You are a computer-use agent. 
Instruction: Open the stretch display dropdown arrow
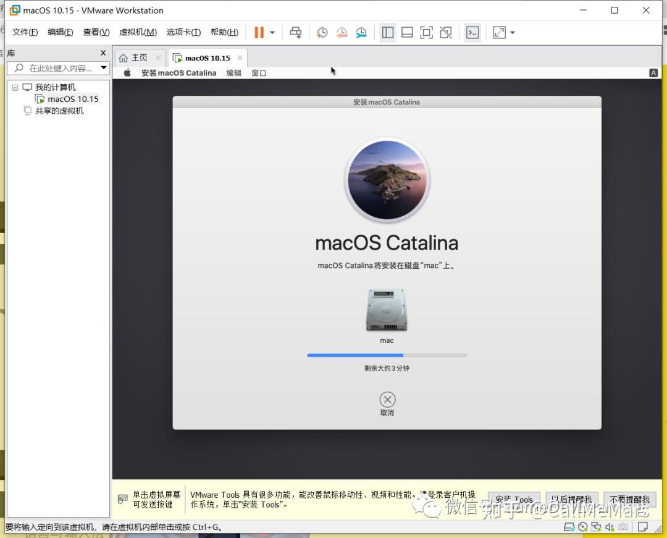tap(513, 32)
